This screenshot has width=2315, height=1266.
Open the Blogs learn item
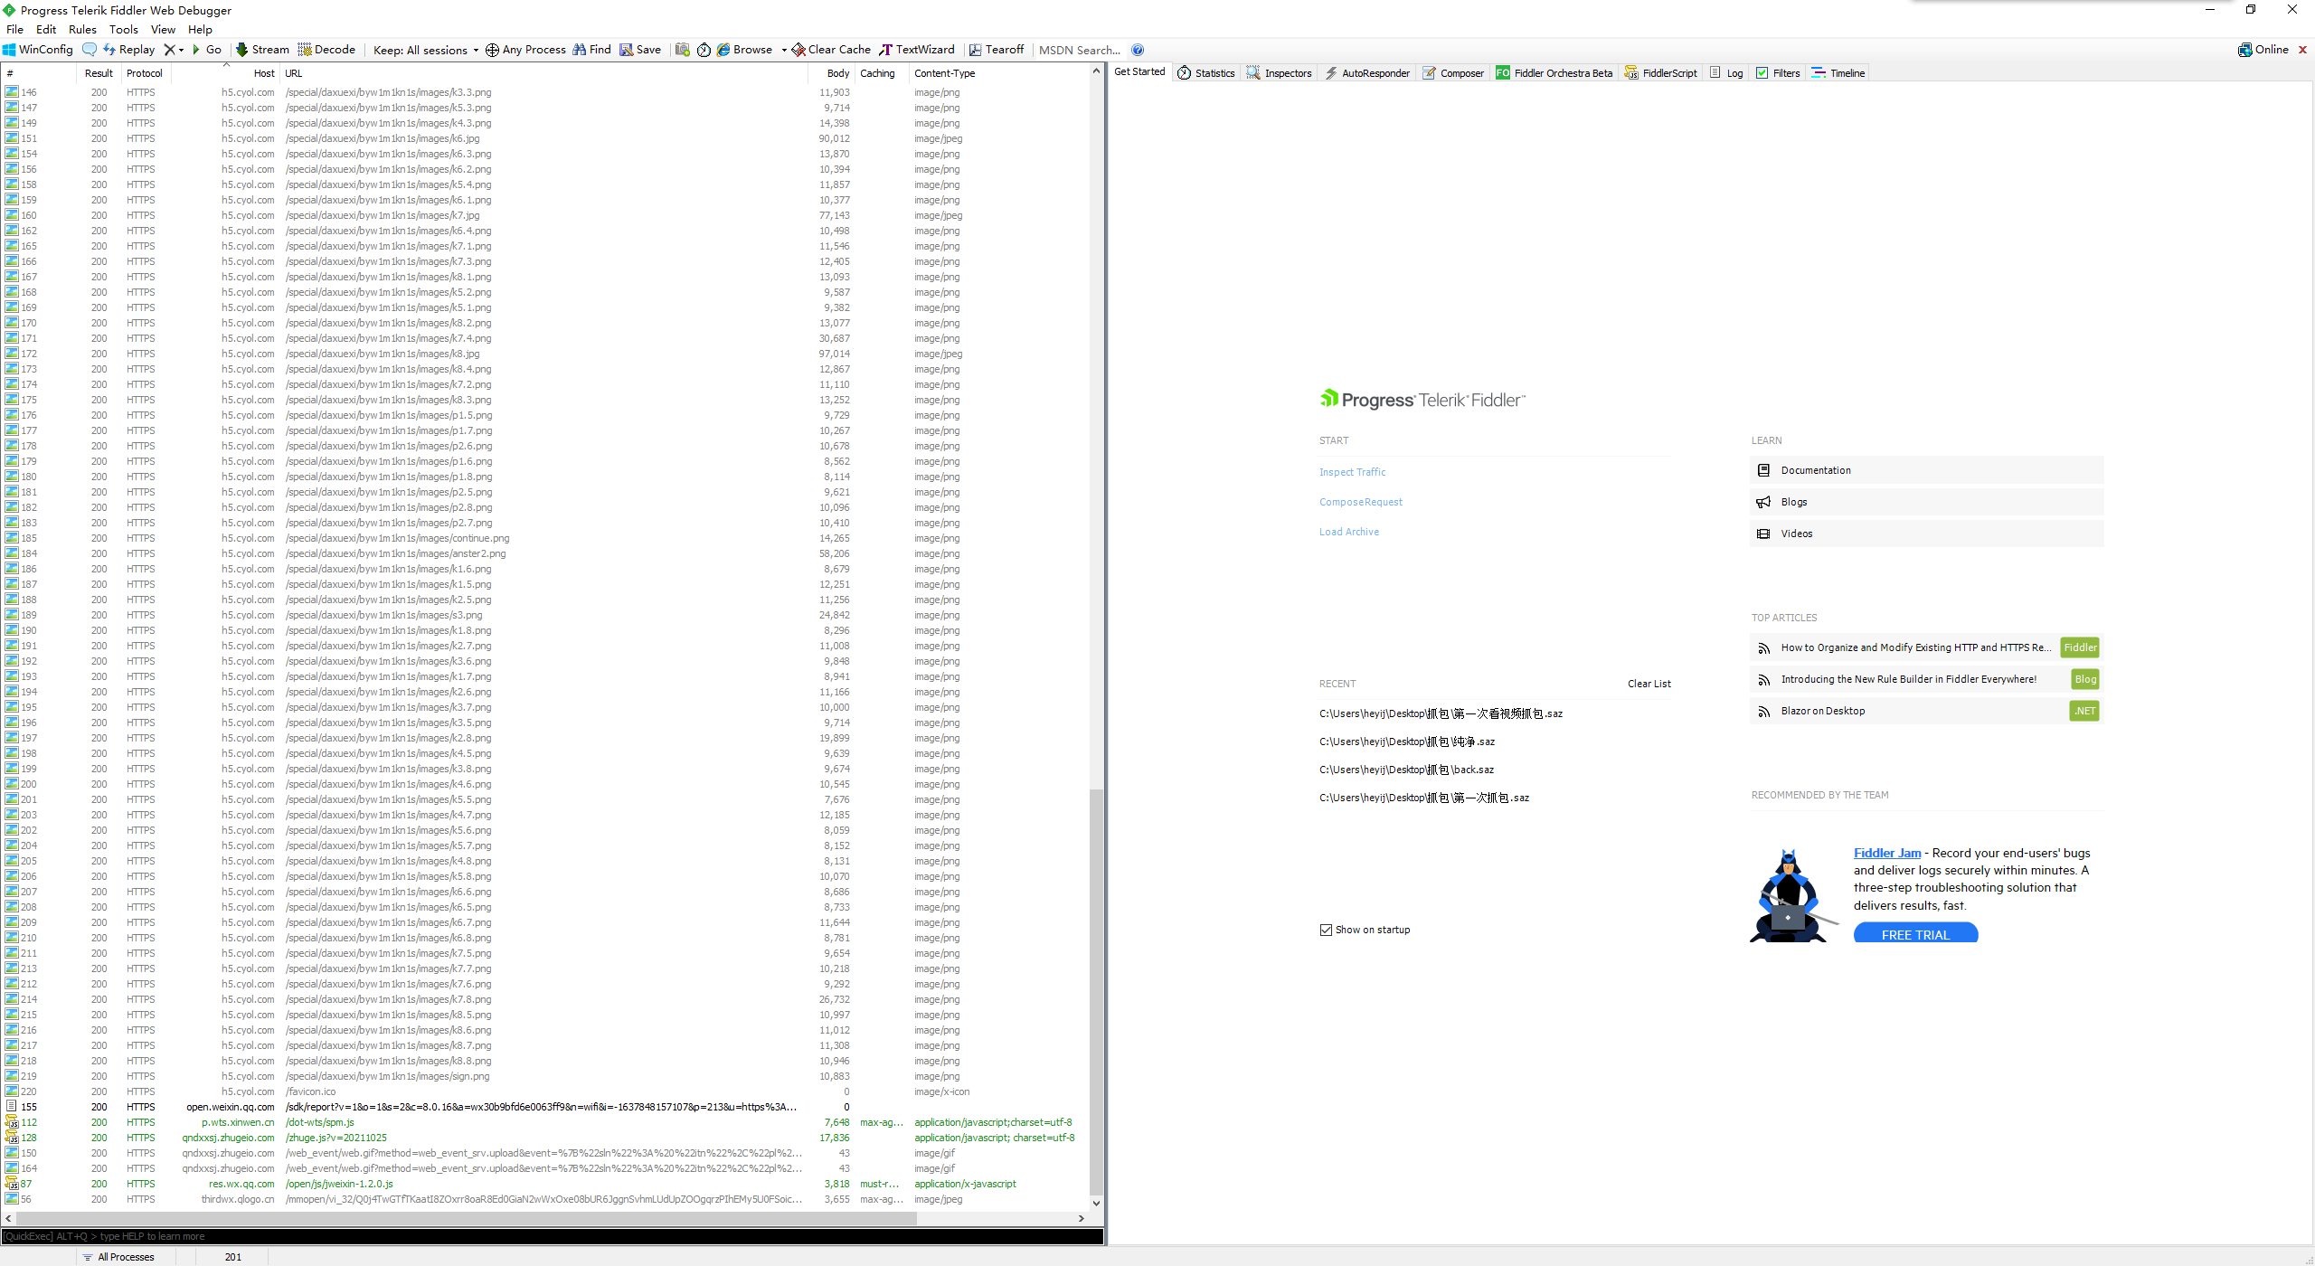[x=1926, y=502]
